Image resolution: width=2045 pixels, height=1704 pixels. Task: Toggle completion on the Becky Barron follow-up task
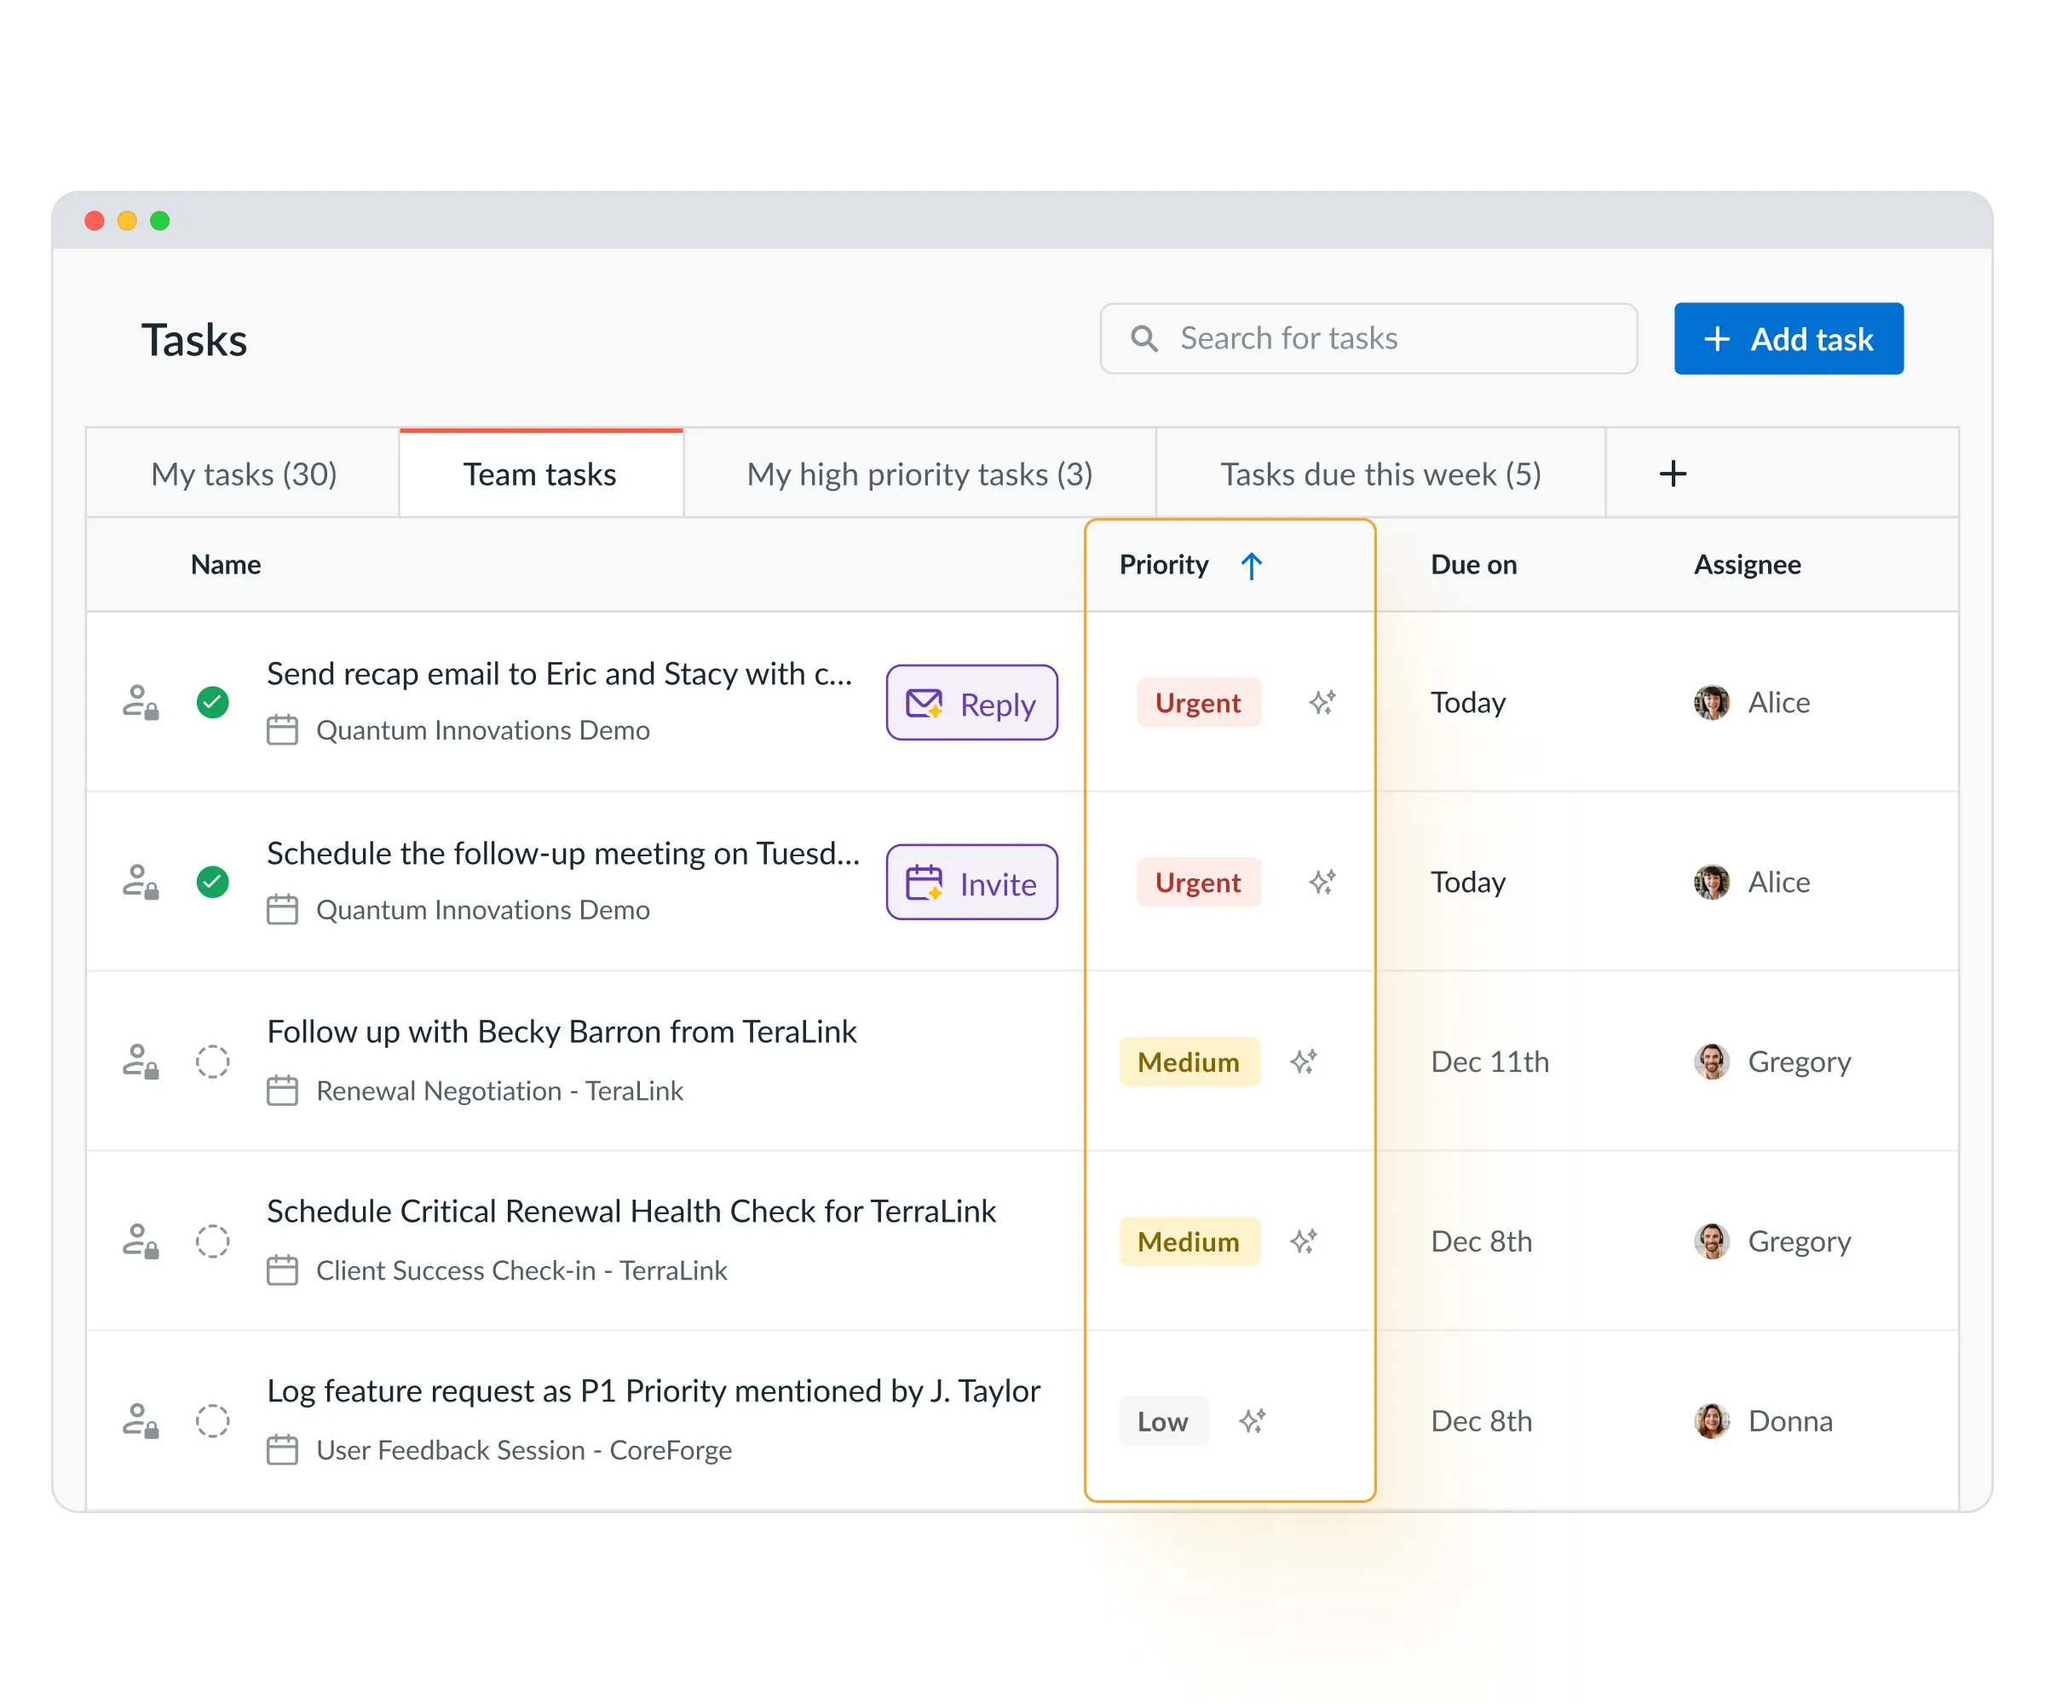coord(212,1062)
